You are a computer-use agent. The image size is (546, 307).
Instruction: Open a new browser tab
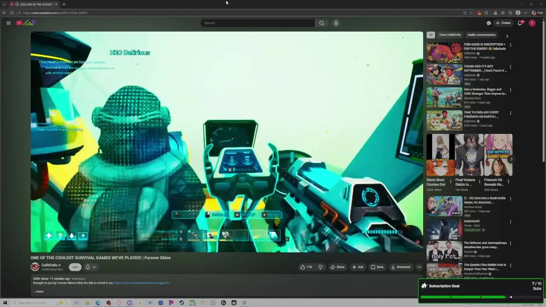point(64,4)
